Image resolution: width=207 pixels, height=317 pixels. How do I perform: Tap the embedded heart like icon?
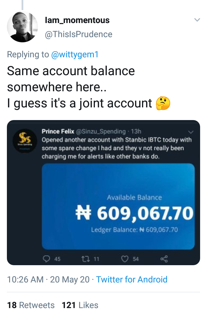[125, 259]
